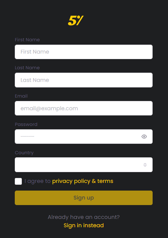The height and width of the screenshot is (238, 168).
Task: Follow the Sign in instead link
Action: [x=84, y=225]
